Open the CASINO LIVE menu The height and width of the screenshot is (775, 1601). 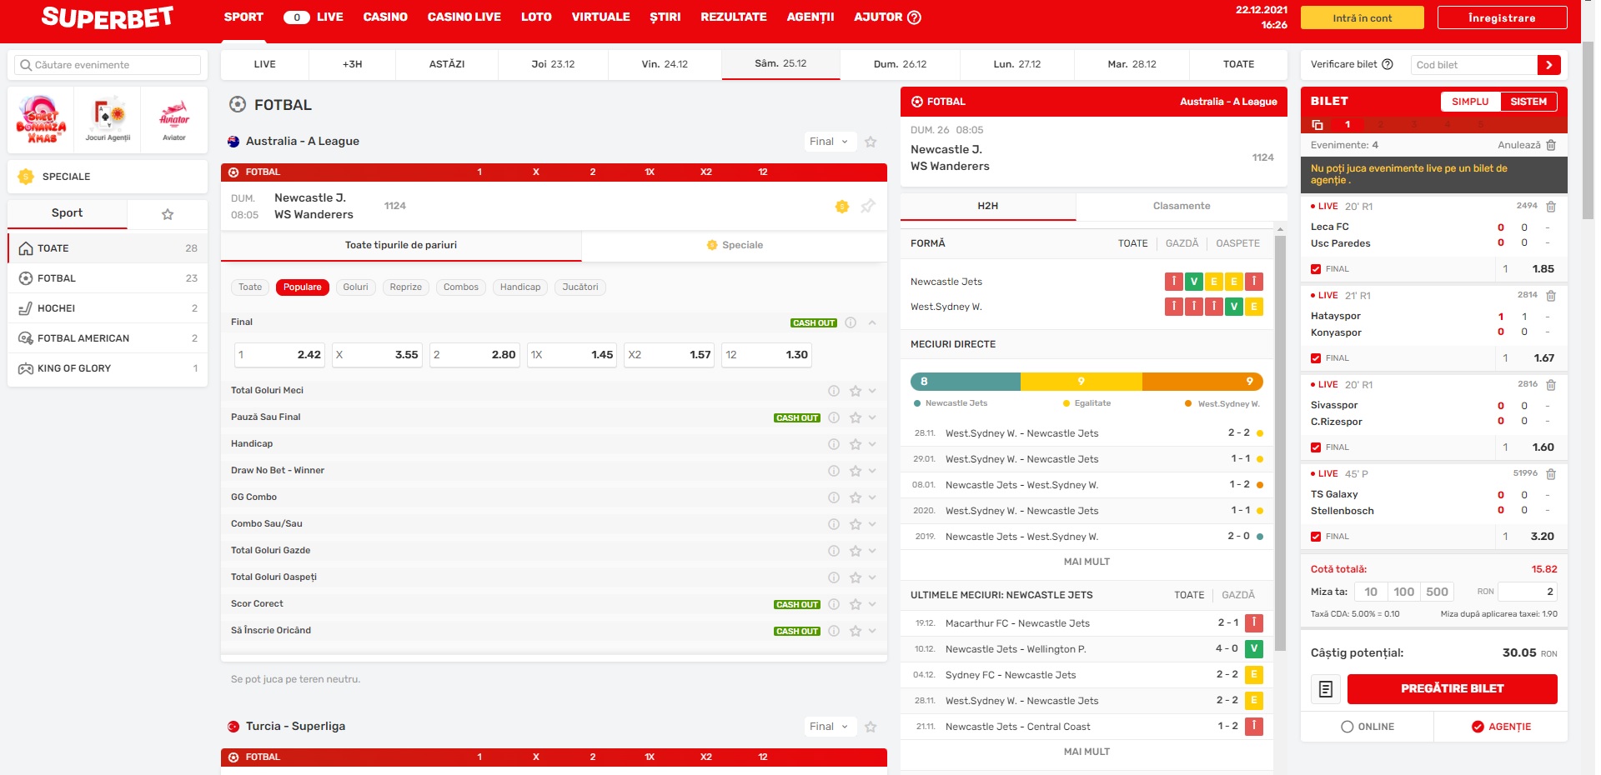(464, 17)
